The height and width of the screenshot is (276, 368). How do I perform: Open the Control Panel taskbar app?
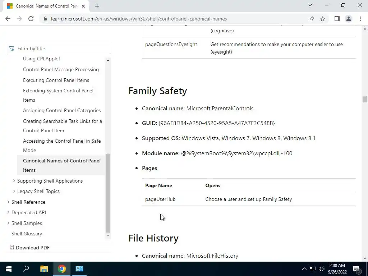click(79, 269)
